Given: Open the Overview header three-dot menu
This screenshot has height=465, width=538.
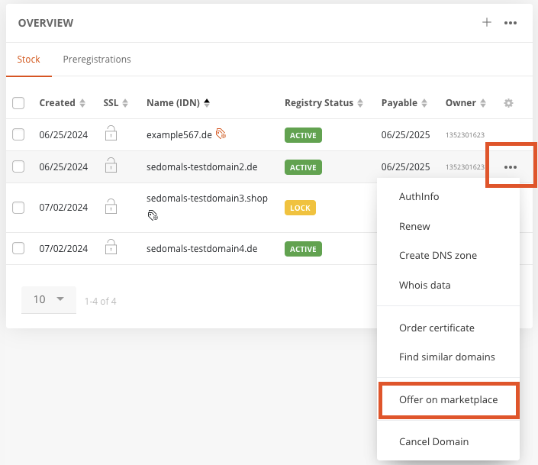Looking at the screenshot, I should [x=511, y=23].
